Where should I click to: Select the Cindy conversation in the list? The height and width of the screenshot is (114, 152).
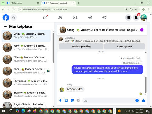pos(26,36)
